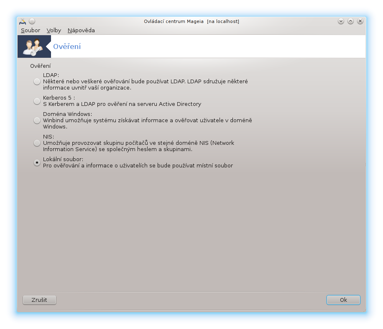Open the Volby menu
Screen dimensions: 383x329
coord(54,30)
